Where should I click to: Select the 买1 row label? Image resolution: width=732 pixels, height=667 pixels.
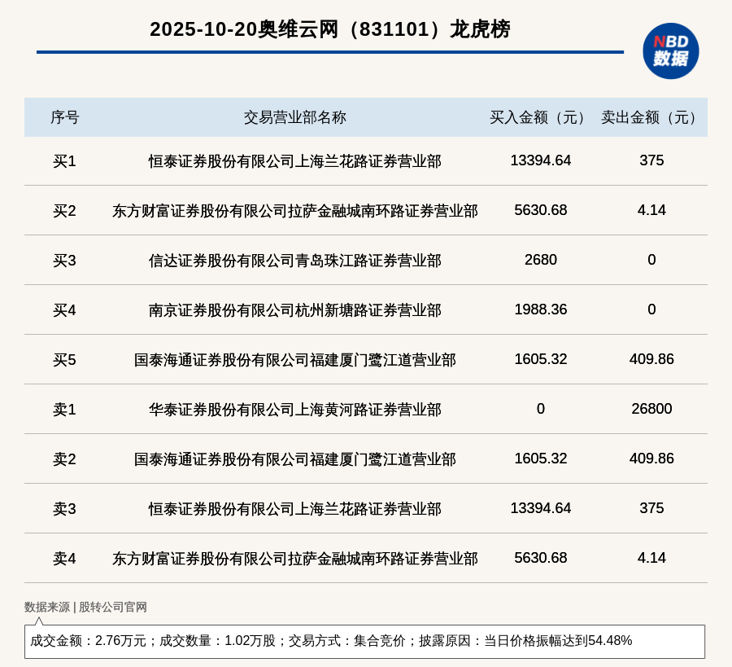[64, 161]
